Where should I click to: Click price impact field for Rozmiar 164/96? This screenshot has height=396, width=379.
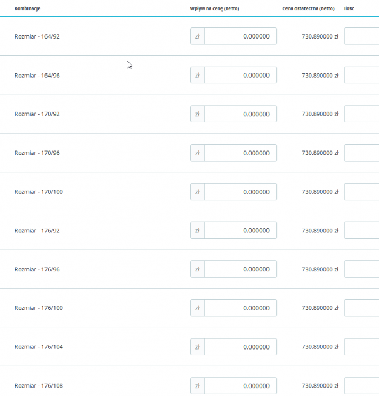pos(240,75)
